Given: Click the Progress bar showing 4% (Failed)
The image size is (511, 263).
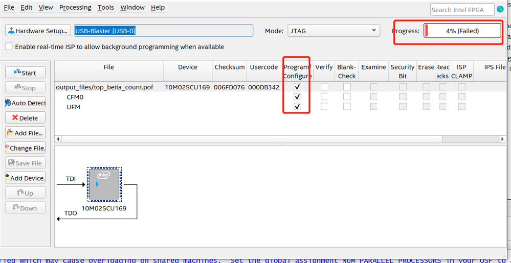Looking at the screenshot, I should (462, 31).
